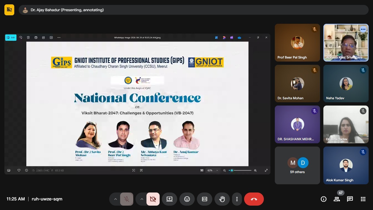Open video settings chevron beside the camera

pyautogui.click(x=142, y=199)
